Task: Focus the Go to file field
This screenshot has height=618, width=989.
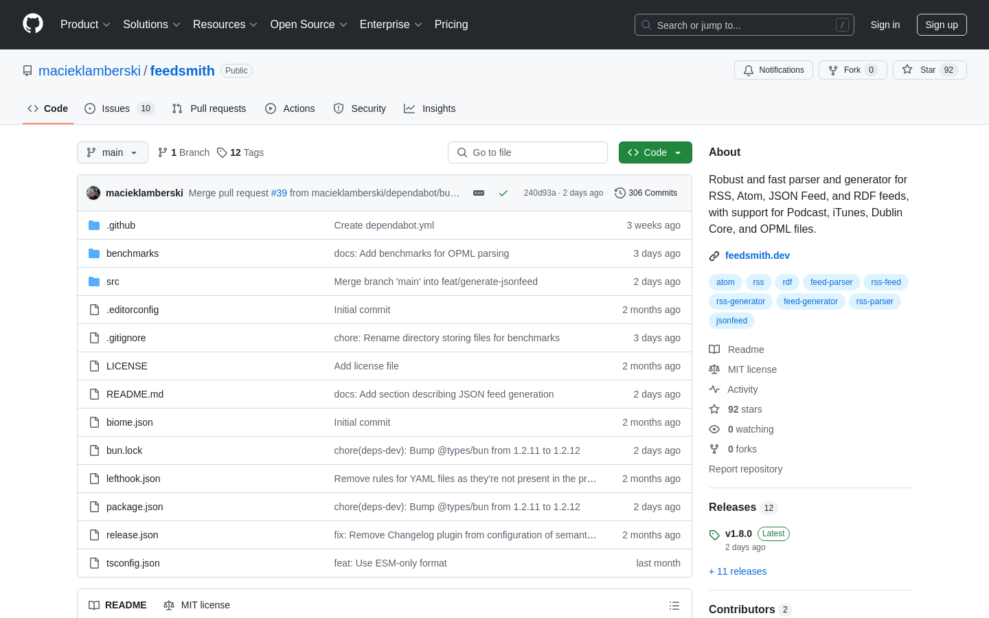Action: (x=527, y=152)
